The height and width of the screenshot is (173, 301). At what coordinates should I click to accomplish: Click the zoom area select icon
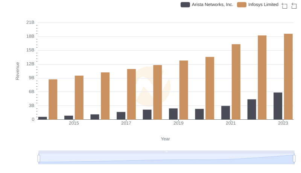click(x=284, y=6)
